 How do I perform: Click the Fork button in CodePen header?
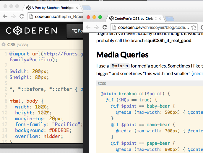pyautogui.click(x=75, y=31)
